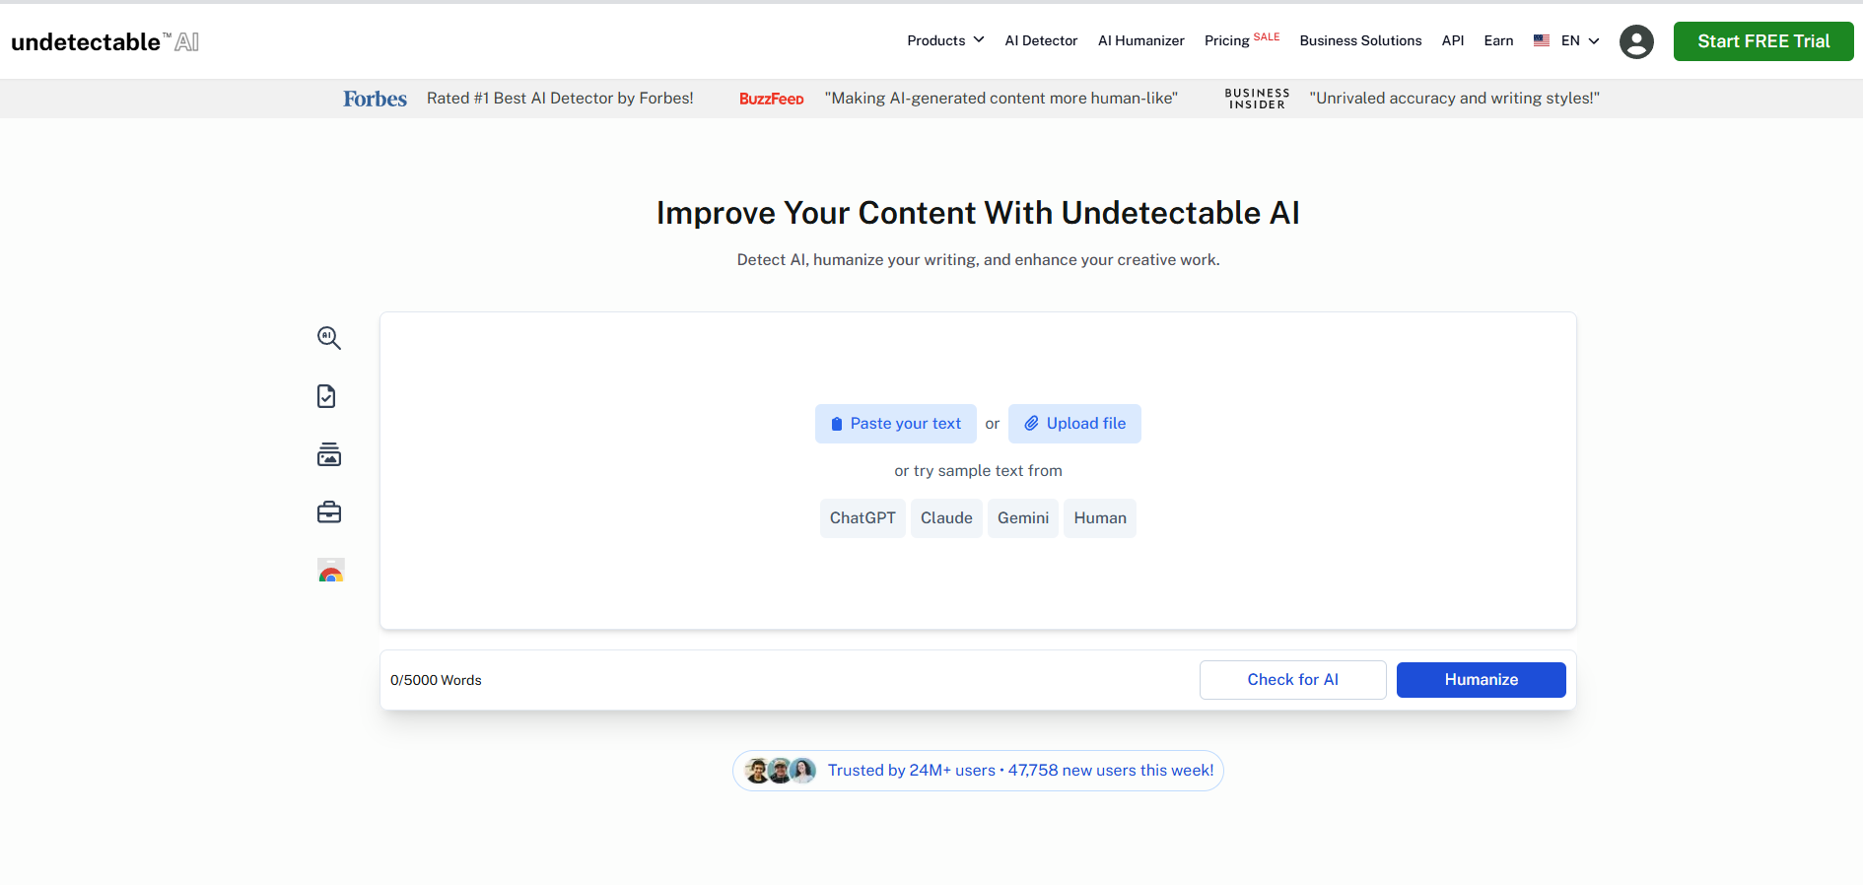Load the Claude sample text
Viewport: 1863px width, 885px height.
(x=946, y=518)
